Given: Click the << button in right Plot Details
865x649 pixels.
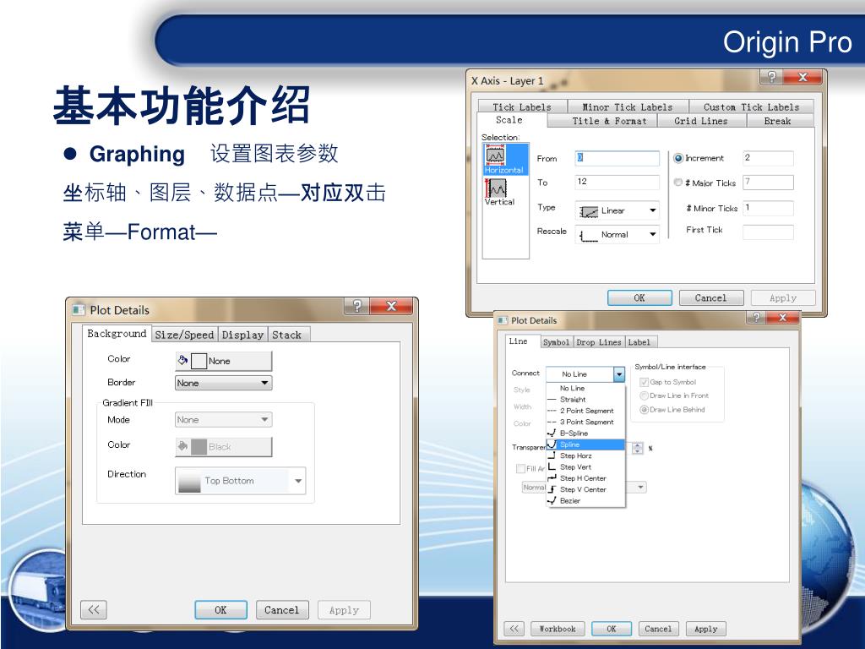Looking at the screenshot, I should (514, 629).
